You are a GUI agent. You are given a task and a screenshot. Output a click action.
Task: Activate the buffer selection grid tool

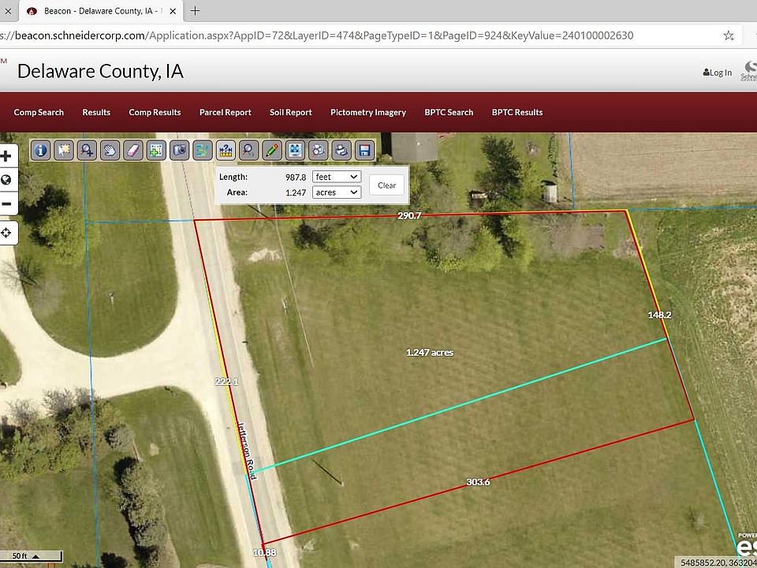pyautogui.click(x=156, y=150)
